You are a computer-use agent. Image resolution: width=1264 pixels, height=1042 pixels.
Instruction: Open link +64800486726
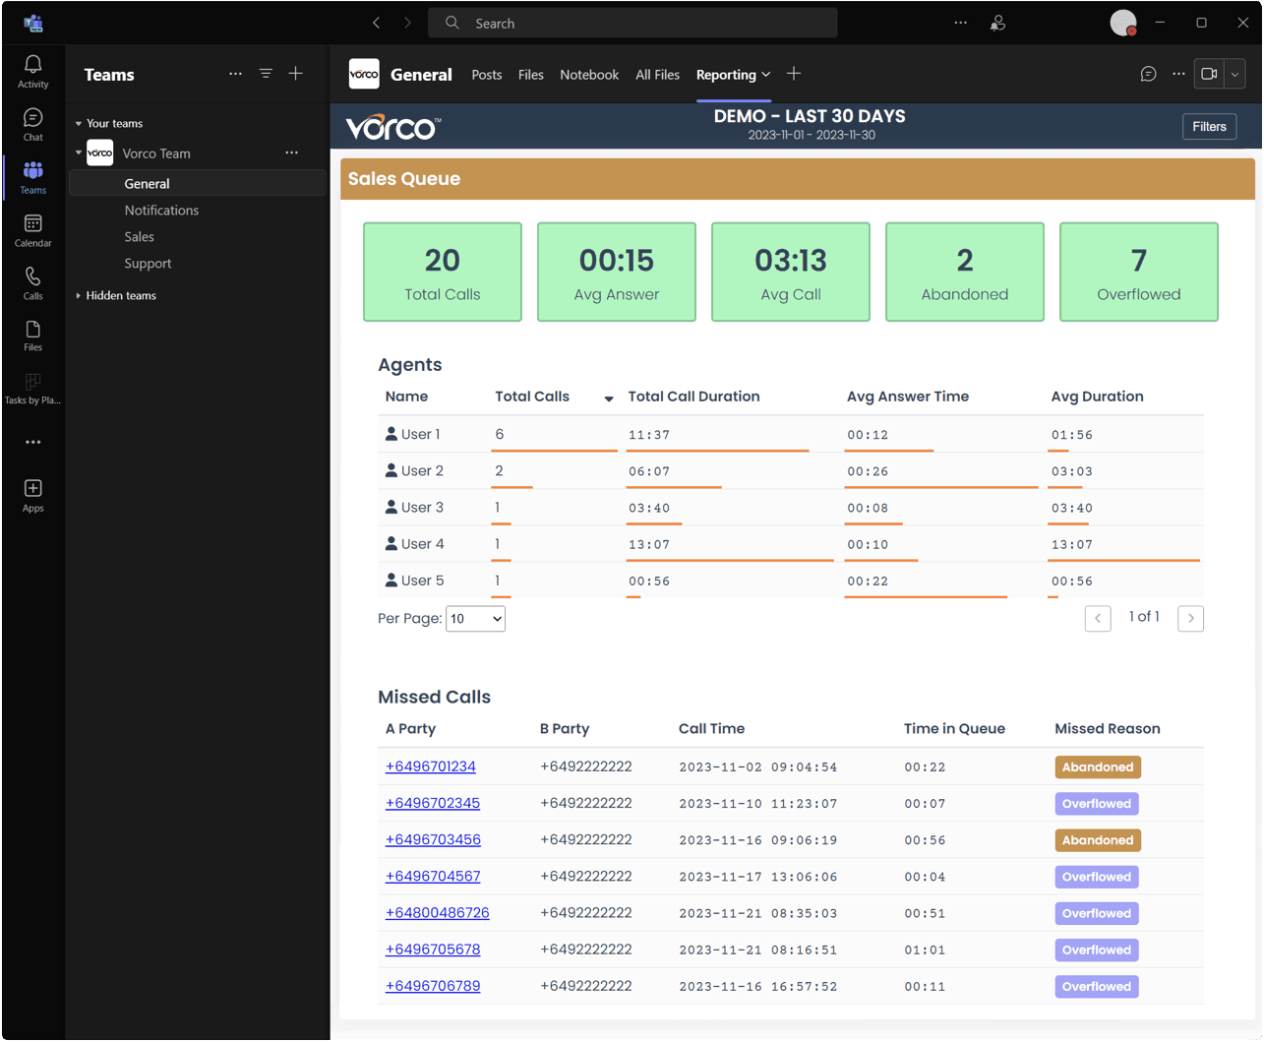click(x=438, y=912)
